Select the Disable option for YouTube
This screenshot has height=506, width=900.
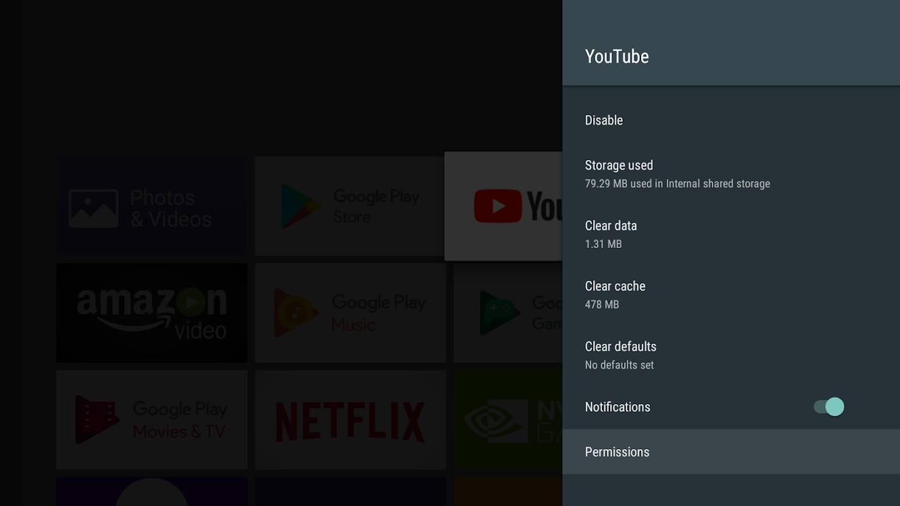click(x=731, y=120)
